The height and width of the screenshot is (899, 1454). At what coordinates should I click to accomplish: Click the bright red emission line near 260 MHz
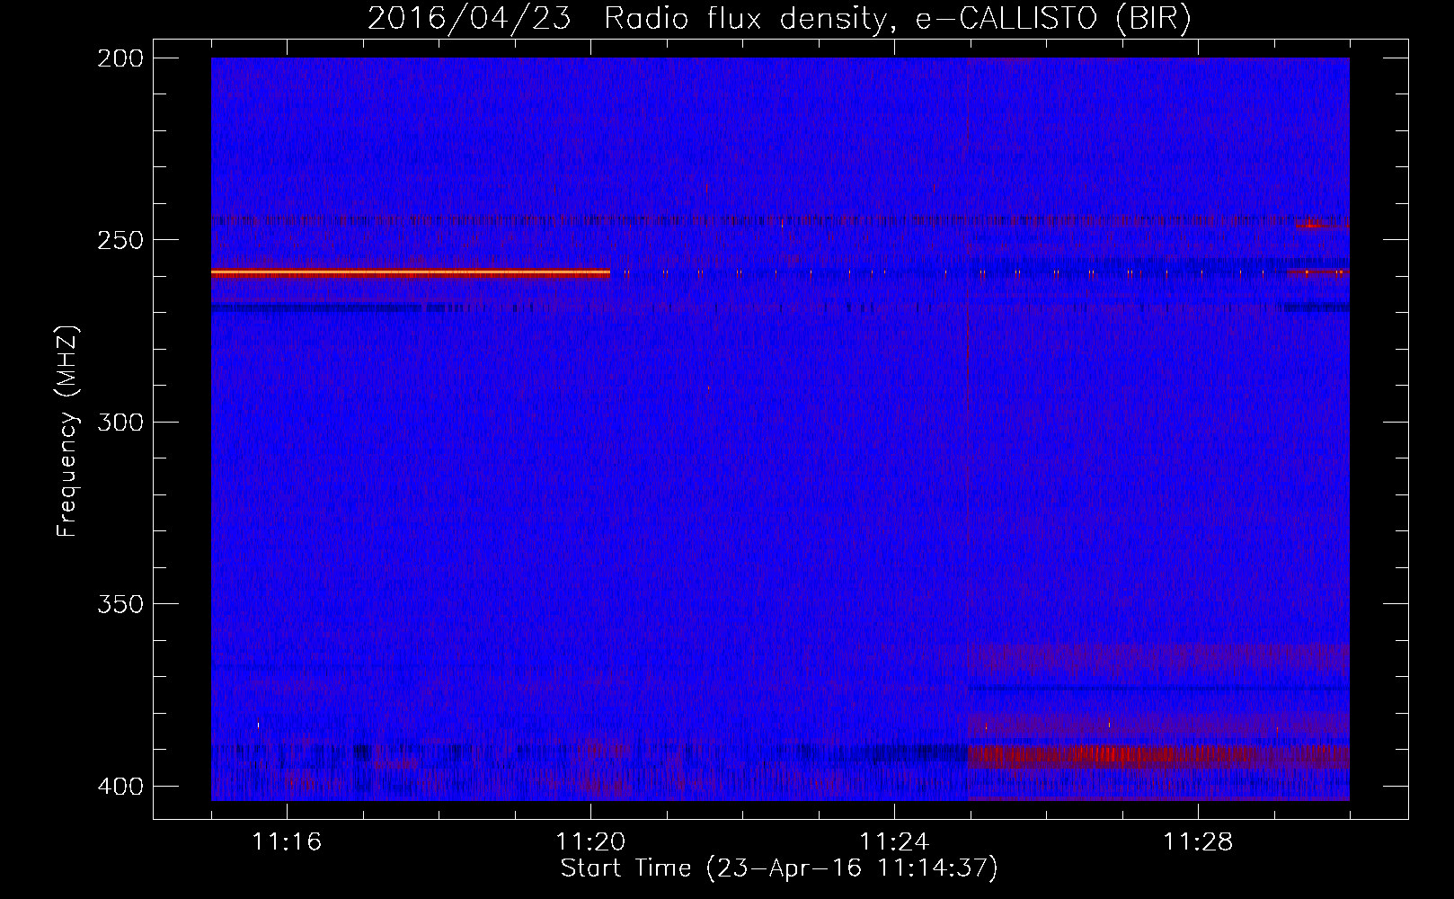click(411, 272)
